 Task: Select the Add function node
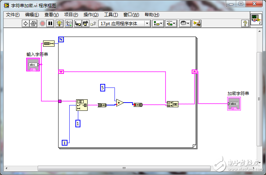[120, 103]
